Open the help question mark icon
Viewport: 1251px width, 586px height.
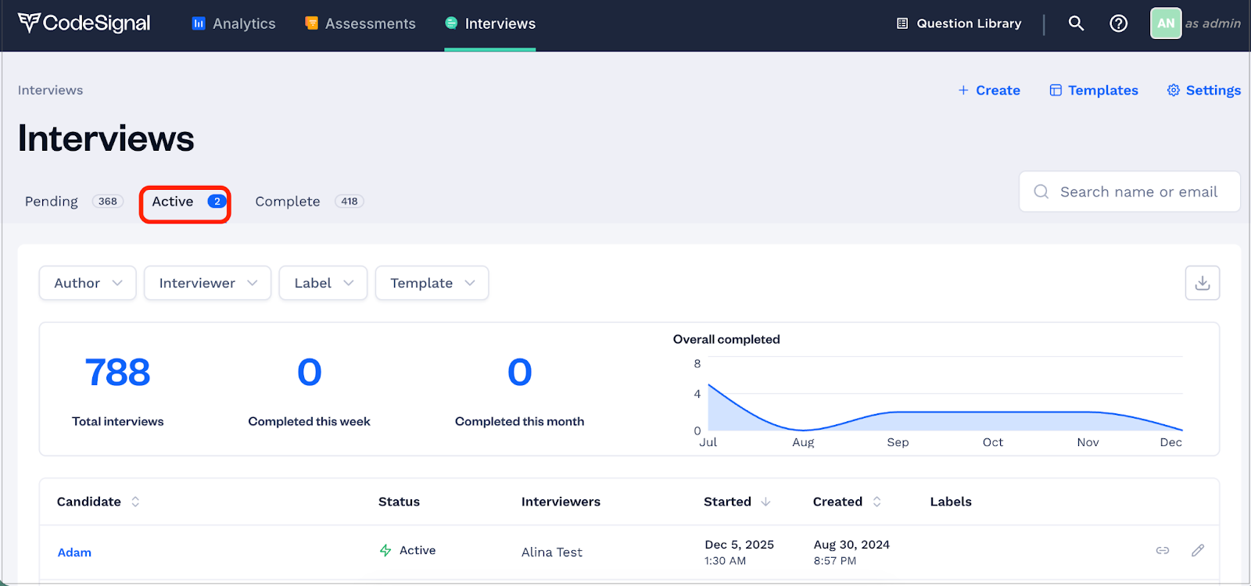tap(1118, 23)
